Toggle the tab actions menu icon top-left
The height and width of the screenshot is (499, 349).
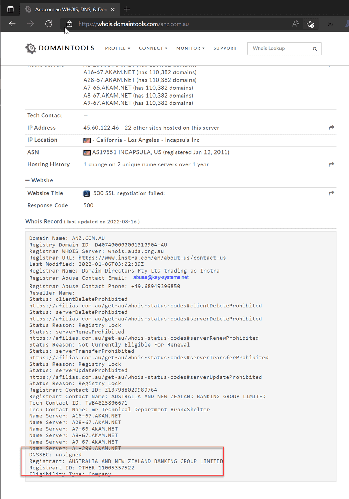(11, 9)
